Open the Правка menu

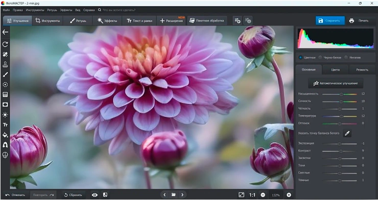pos(17,10)
